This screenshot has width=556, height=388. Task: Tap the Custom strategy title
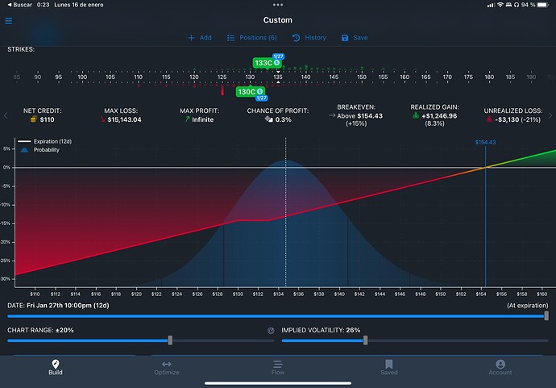(278, 20)
